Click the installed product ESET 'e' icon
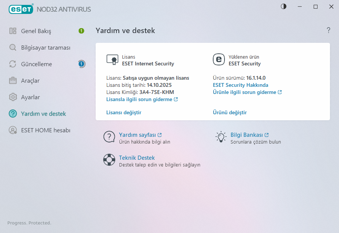This screenshot has width=339, height=233. (x=219, y=59)
